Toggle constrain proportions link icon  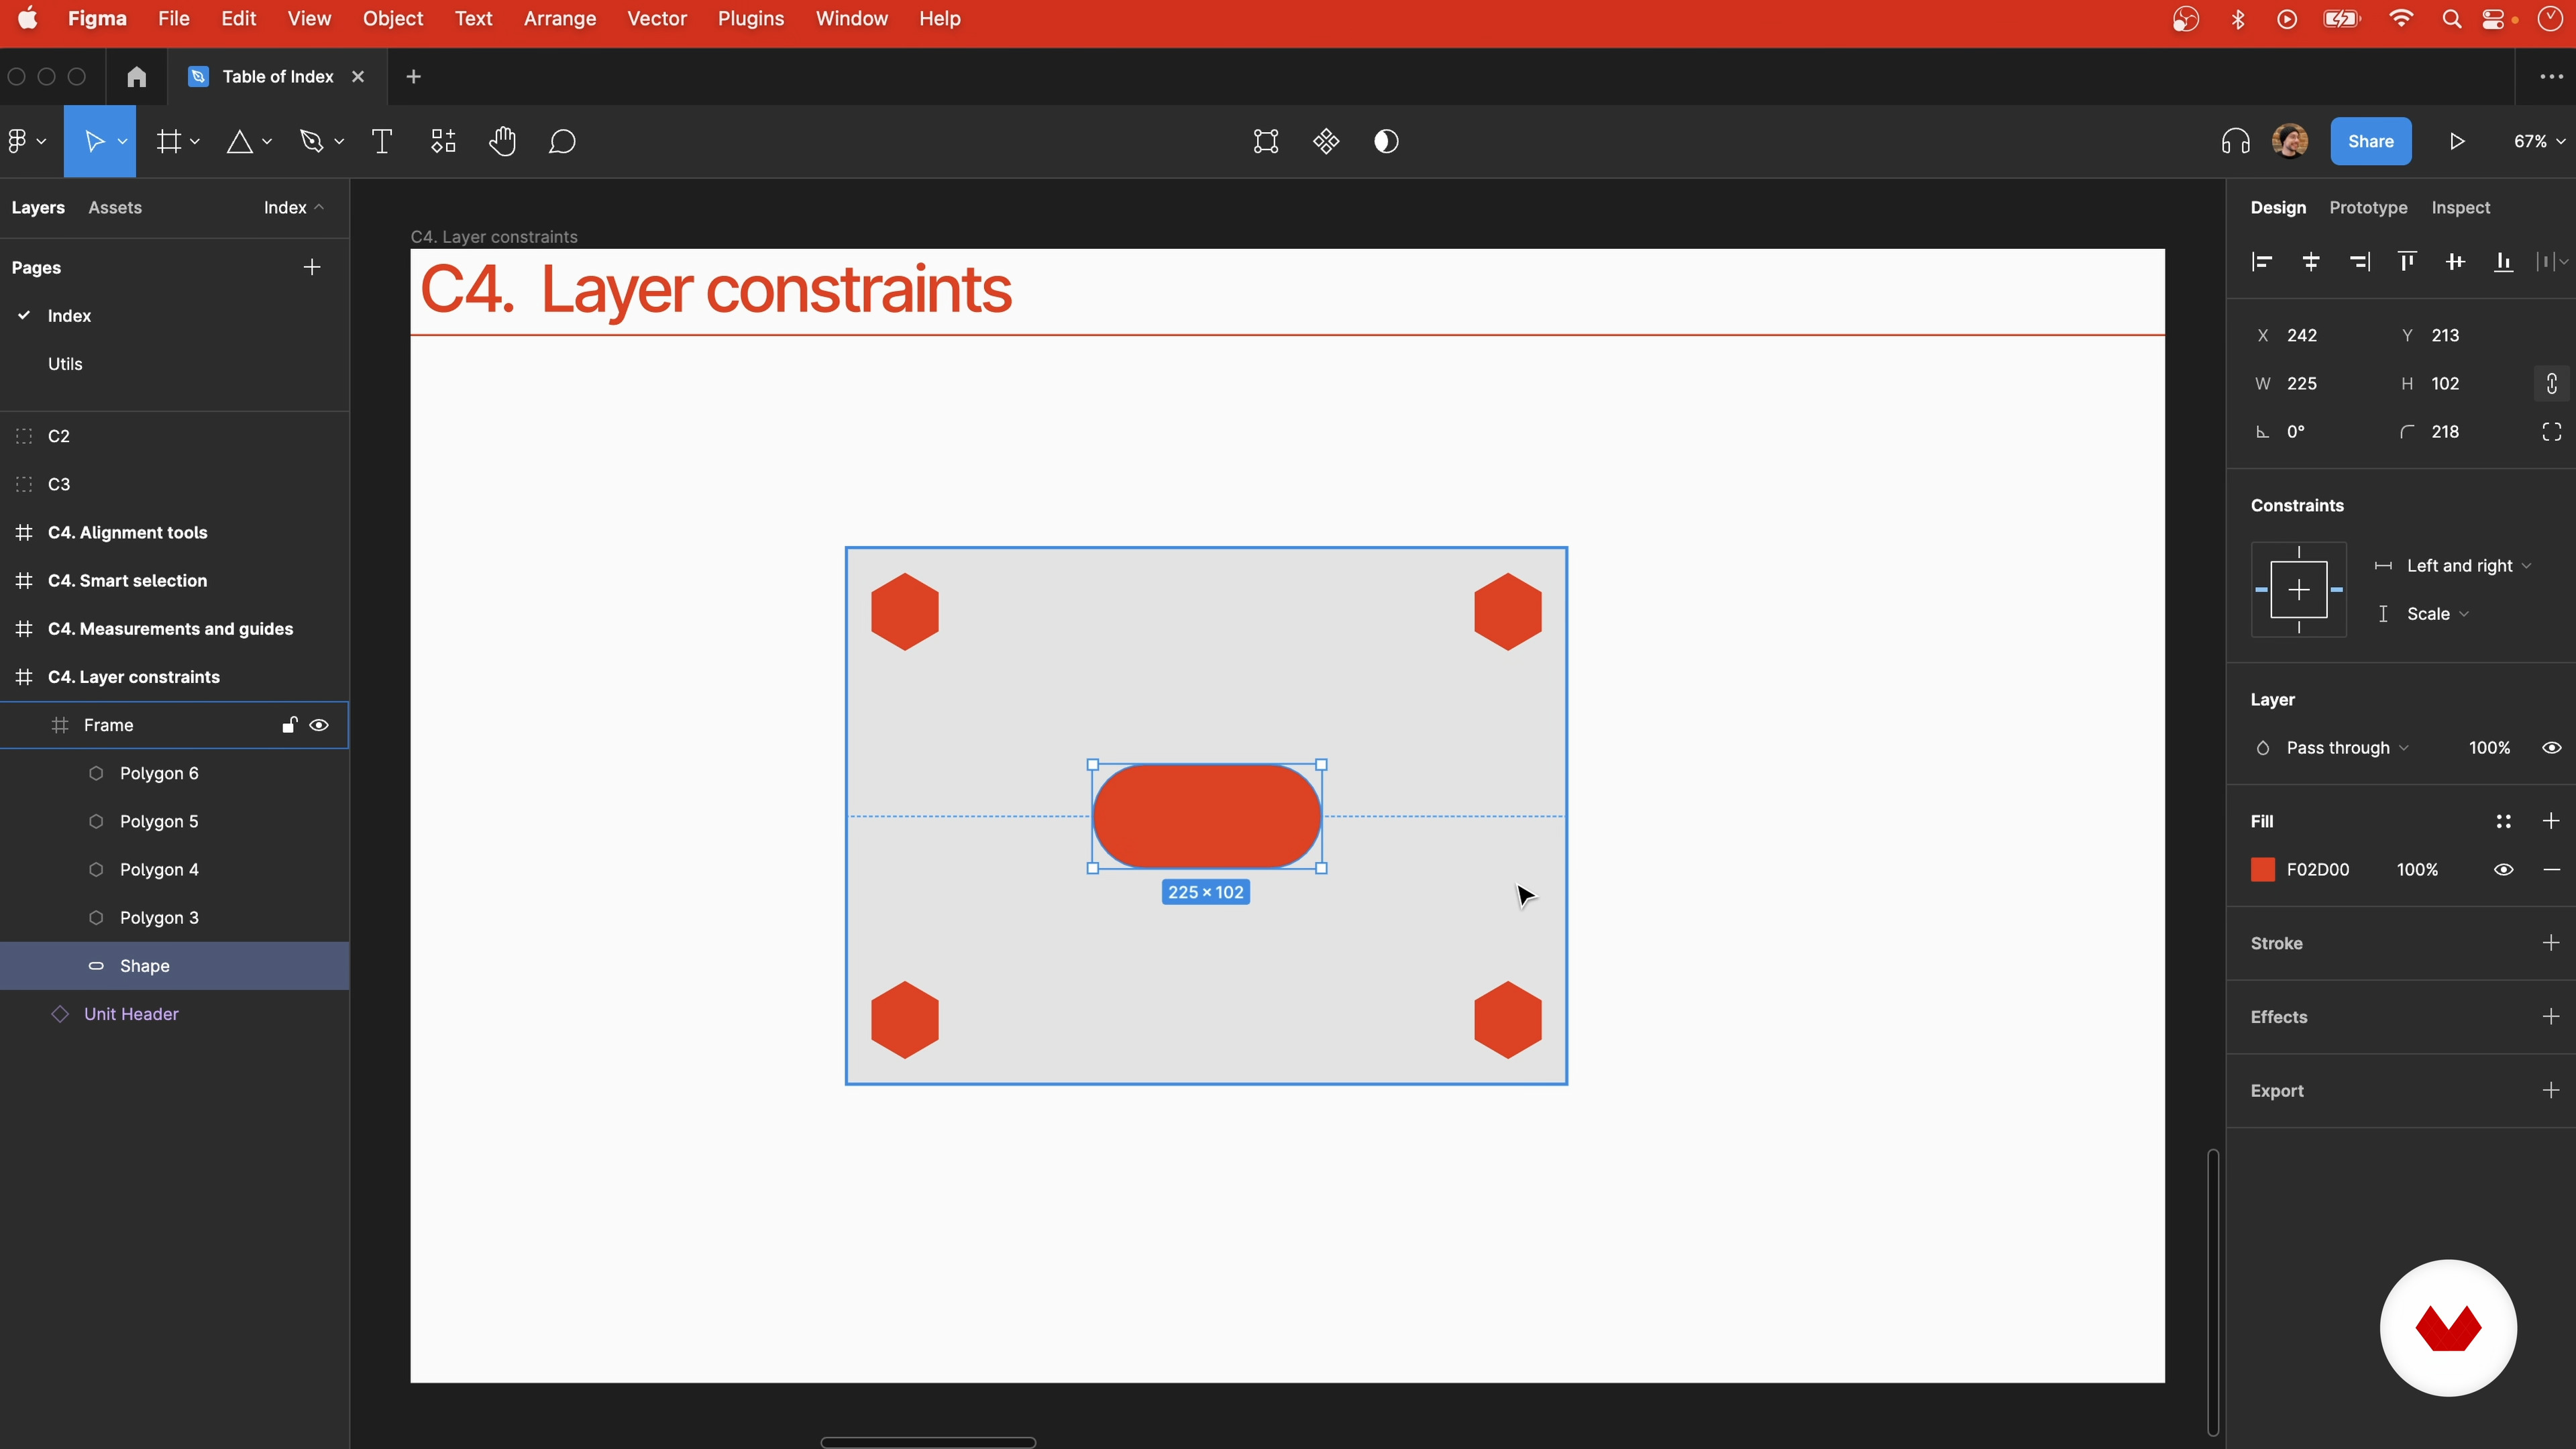[x=2552, y=383]
